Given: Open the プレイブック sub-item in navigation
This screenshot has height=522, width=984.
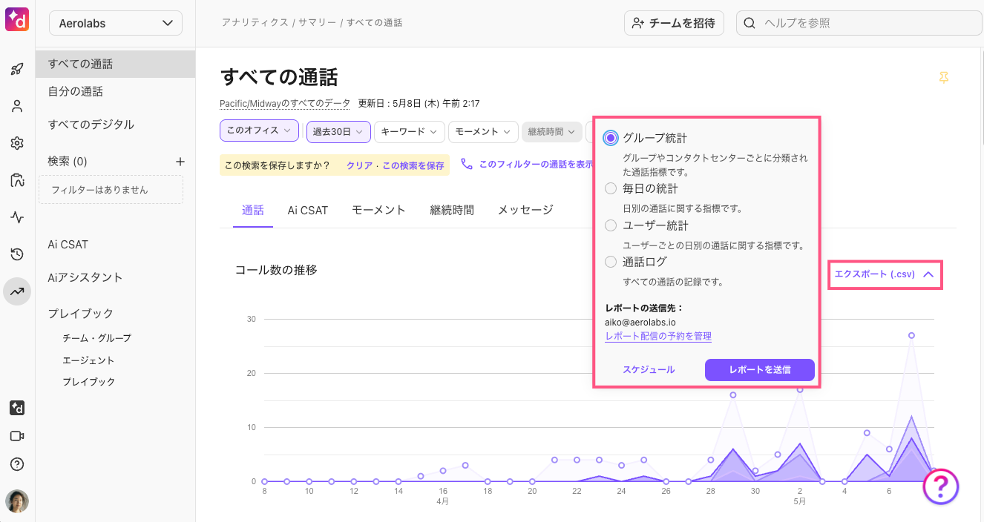Looking at the screenshot, I should (x=88, y=382).
